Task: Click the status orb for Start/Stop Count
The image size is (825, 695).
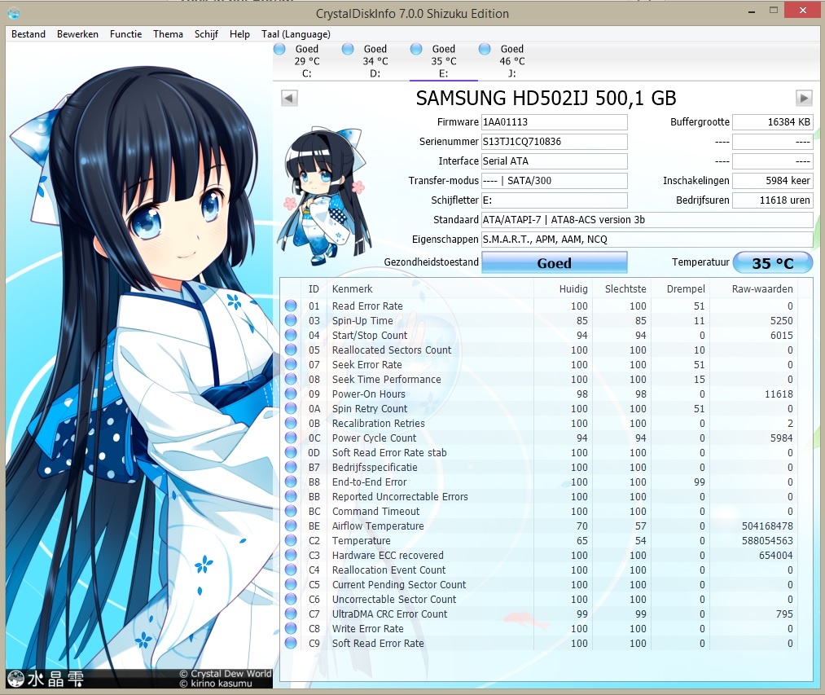Action: (291, 336)
